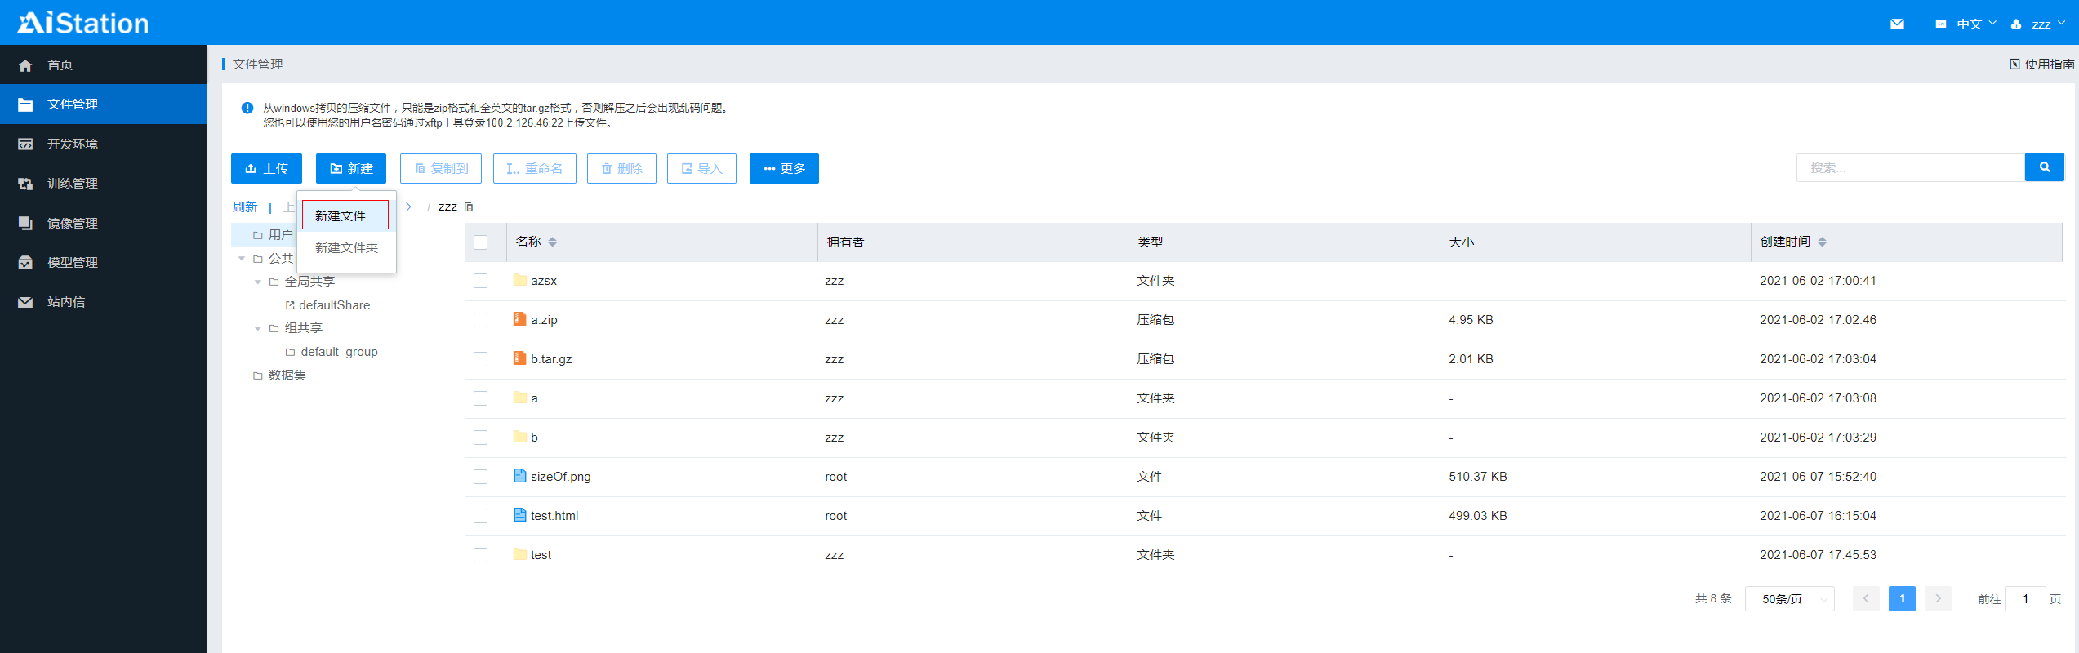Choose 新建文件夹 menu option

(346, 247)
